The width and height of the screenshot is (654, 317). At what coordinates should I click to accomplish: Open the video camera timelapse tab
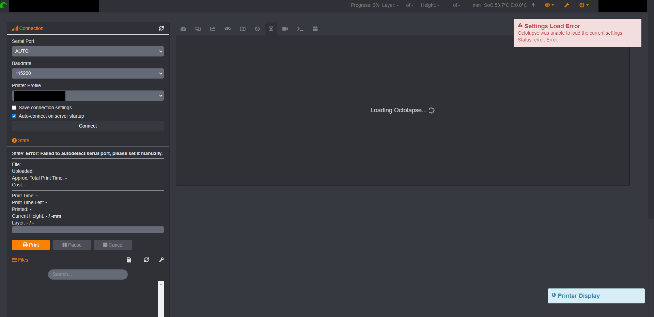pyautogui.click(x=285, y=29)
